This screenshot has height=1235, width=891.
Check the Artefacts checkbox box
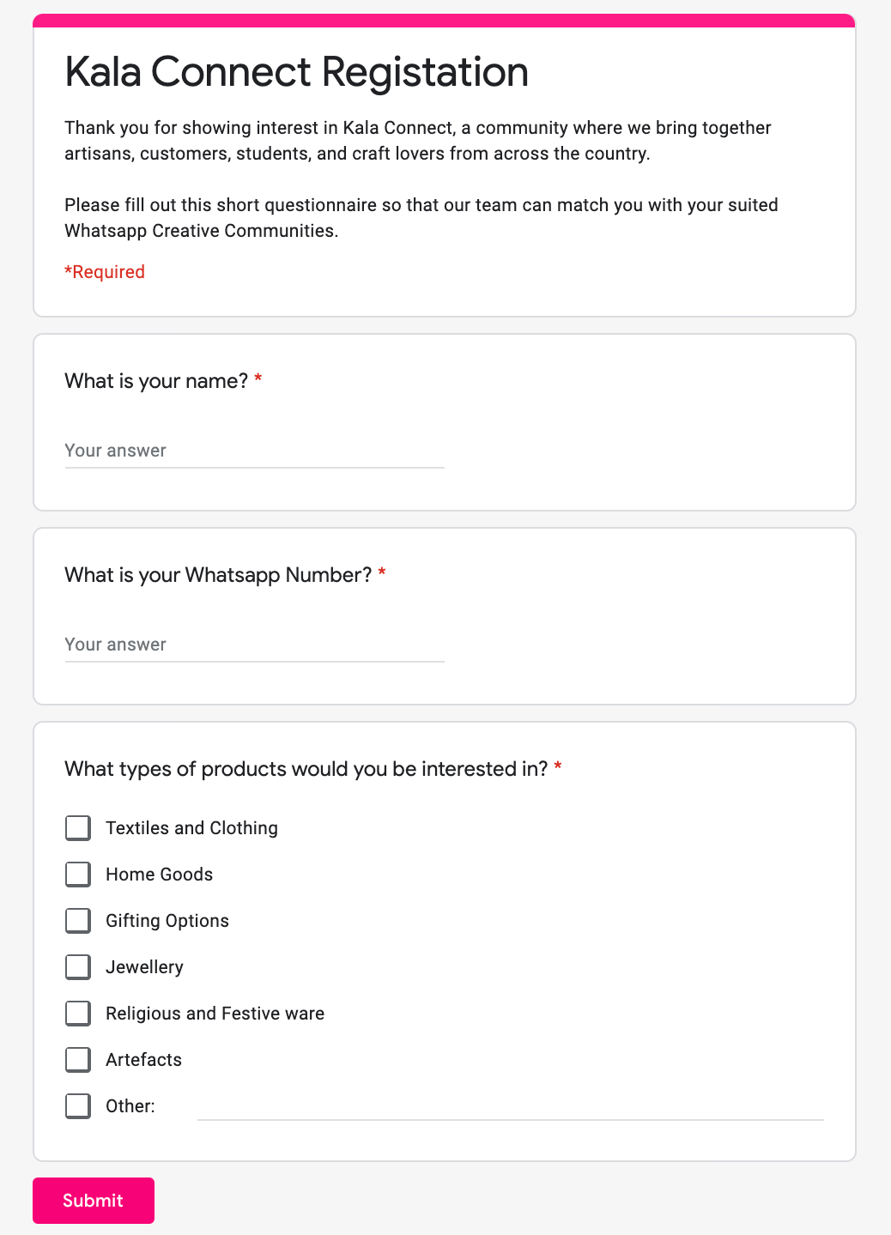coord(78,1060)
